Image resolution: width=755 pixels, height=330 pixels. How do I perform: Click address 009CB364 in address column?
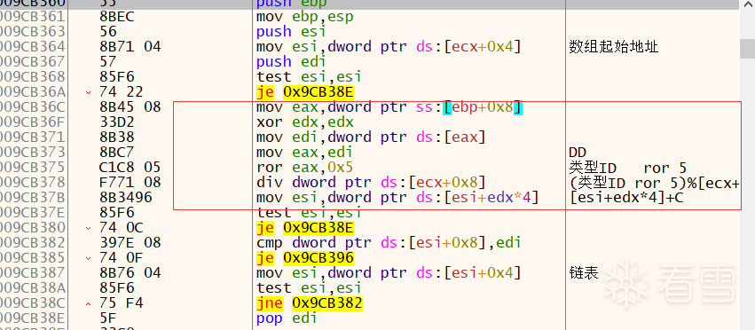(x=32, y=47)
